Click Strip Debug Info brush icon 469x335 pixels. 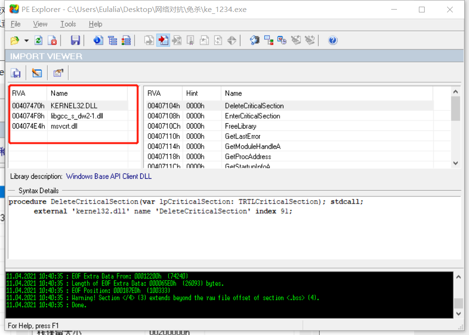[310, 41]
